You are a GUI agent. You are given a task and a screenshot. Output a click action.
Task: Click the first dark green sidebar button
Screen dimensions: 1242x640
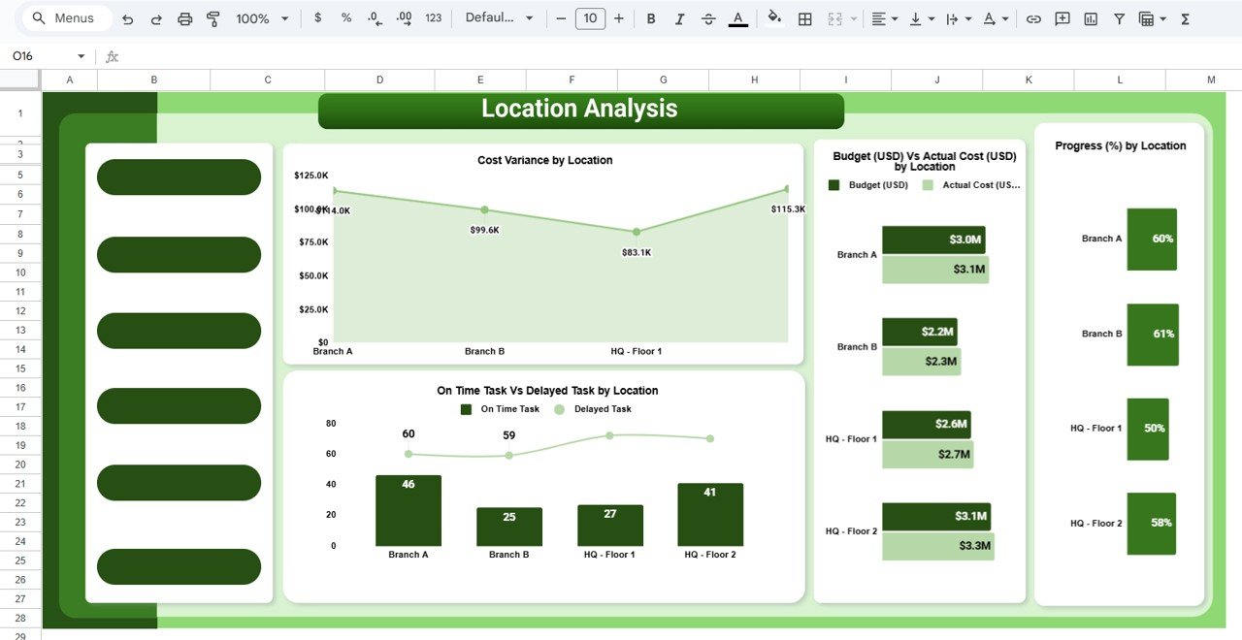179,177
